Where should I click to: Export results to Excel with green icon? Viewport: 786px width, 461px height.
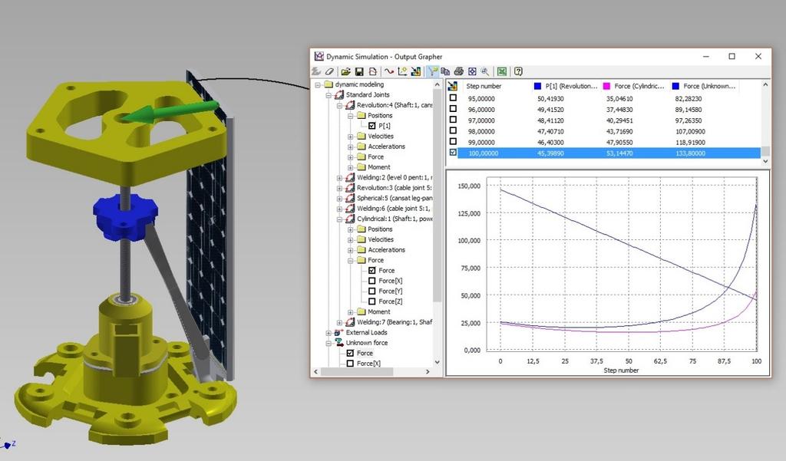tap(502, 71)
